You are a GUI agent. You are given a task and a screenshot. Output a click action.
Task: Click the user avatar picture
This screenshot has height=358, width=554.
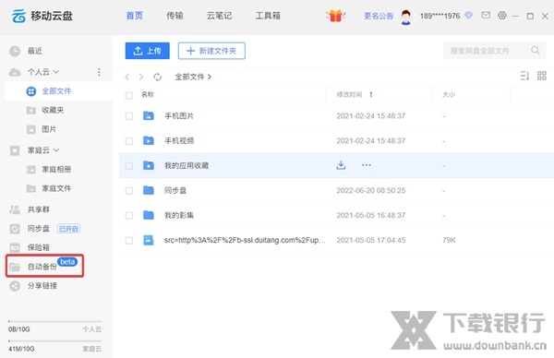[x=406, y=17]
